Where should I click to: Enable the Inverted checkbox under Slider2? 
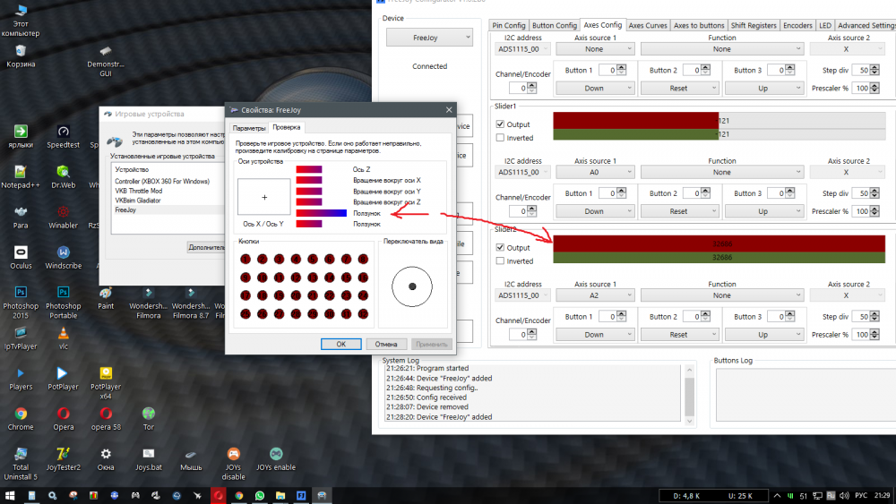pos(501,261)
